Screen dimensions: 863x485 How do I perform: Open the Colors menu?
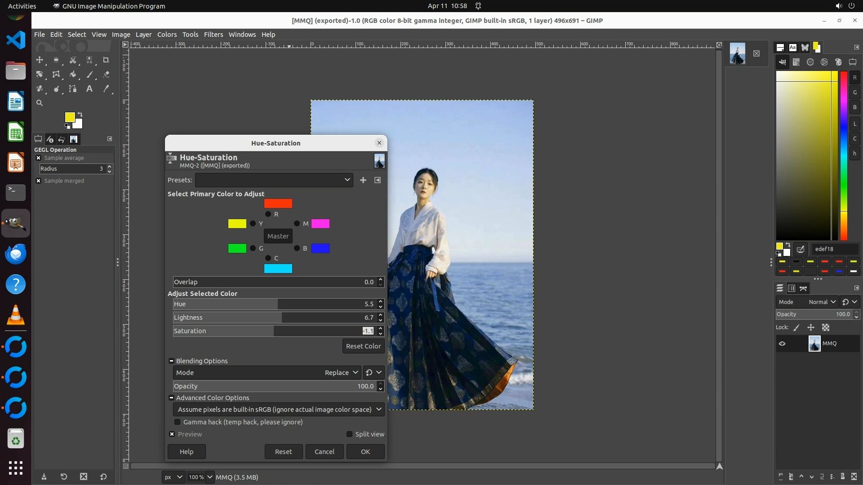(x=167, y=35)
